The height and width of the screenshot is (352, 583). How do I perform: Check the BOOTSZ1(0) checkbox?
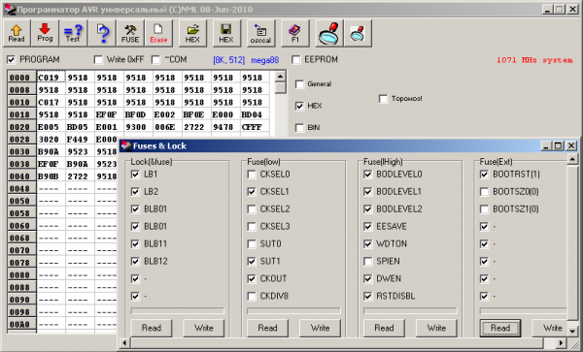pos(485,209)
